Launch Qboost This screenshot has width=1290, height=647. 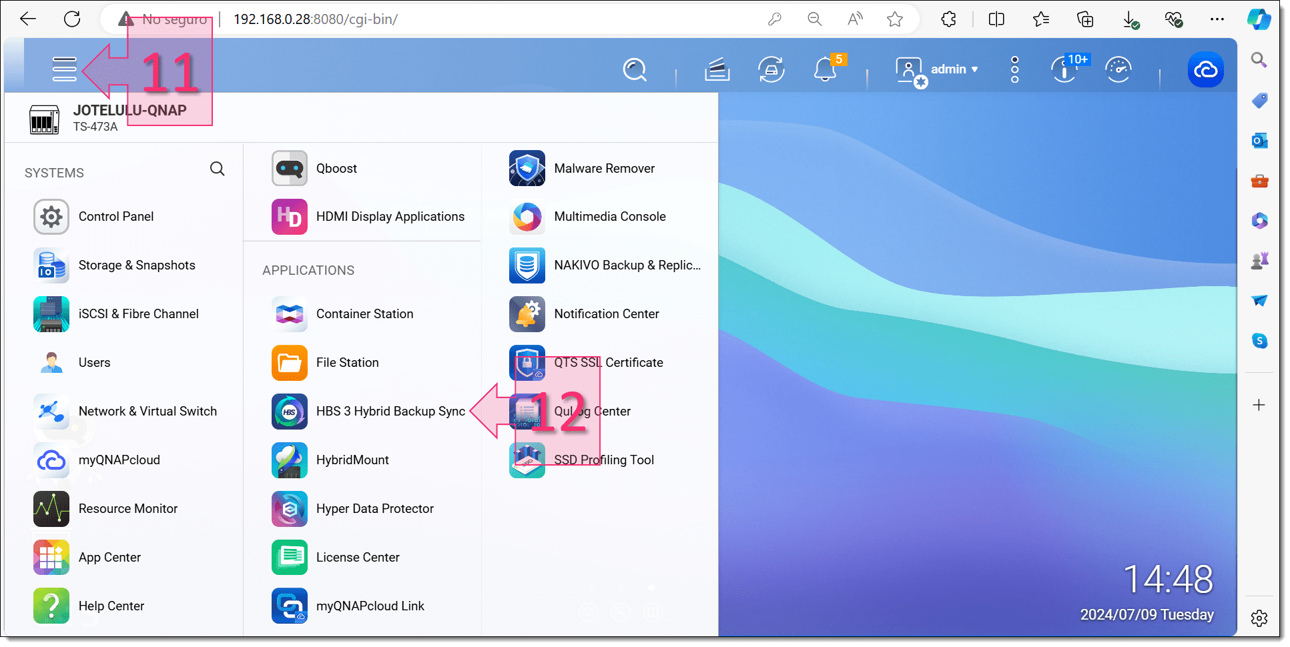pos(314,168)
